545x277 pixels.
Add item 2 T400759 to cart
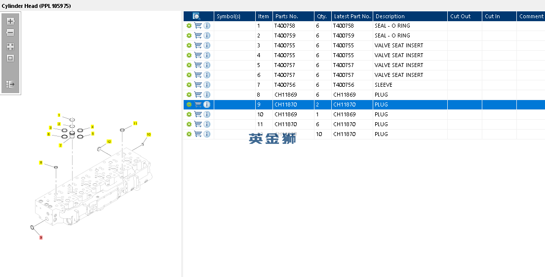point(198,35)
